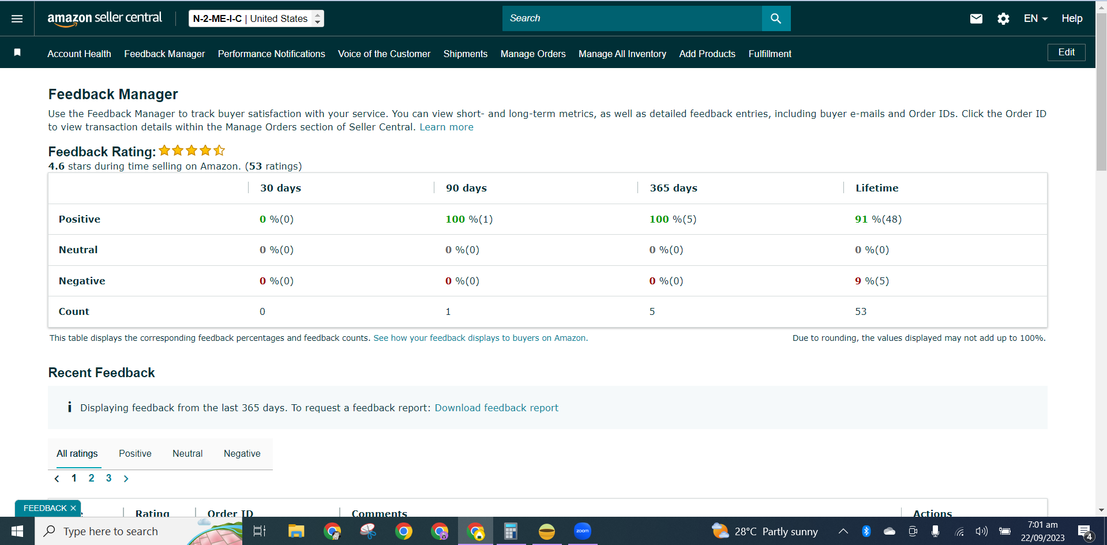Click the microphone tray icon
This screenshot has width=1107, height=545.
tap(935, 531)
